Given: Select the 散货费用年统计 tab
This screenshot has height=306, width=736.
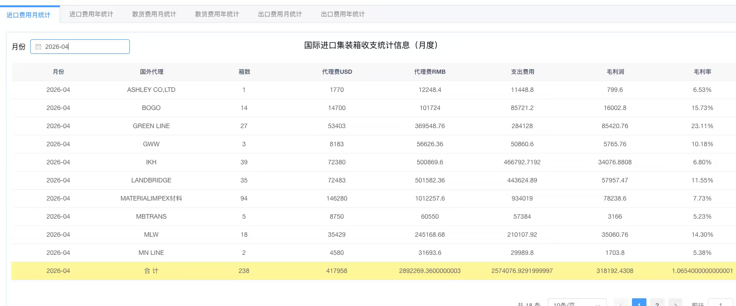Looking at the screenshot, I should (217, 14).
